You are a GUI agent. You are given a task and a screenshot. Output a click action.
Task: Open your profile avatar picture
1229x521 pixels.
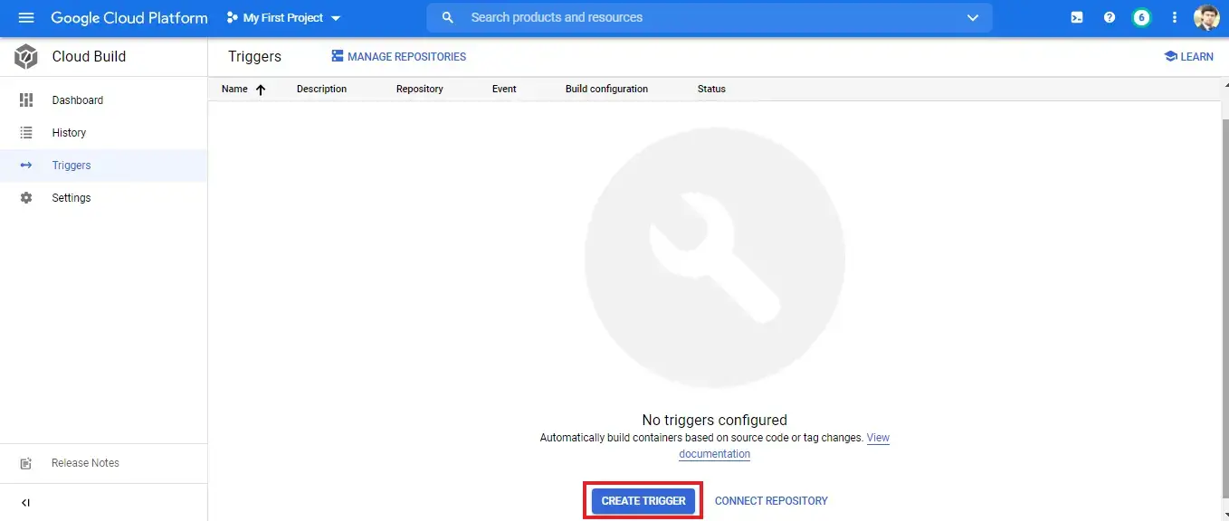(1207, 17)
